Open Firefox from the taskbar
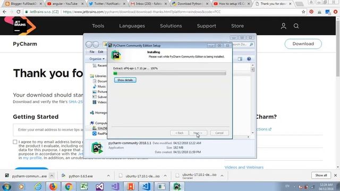The image size is (340, 191). [x=53, y=186]
